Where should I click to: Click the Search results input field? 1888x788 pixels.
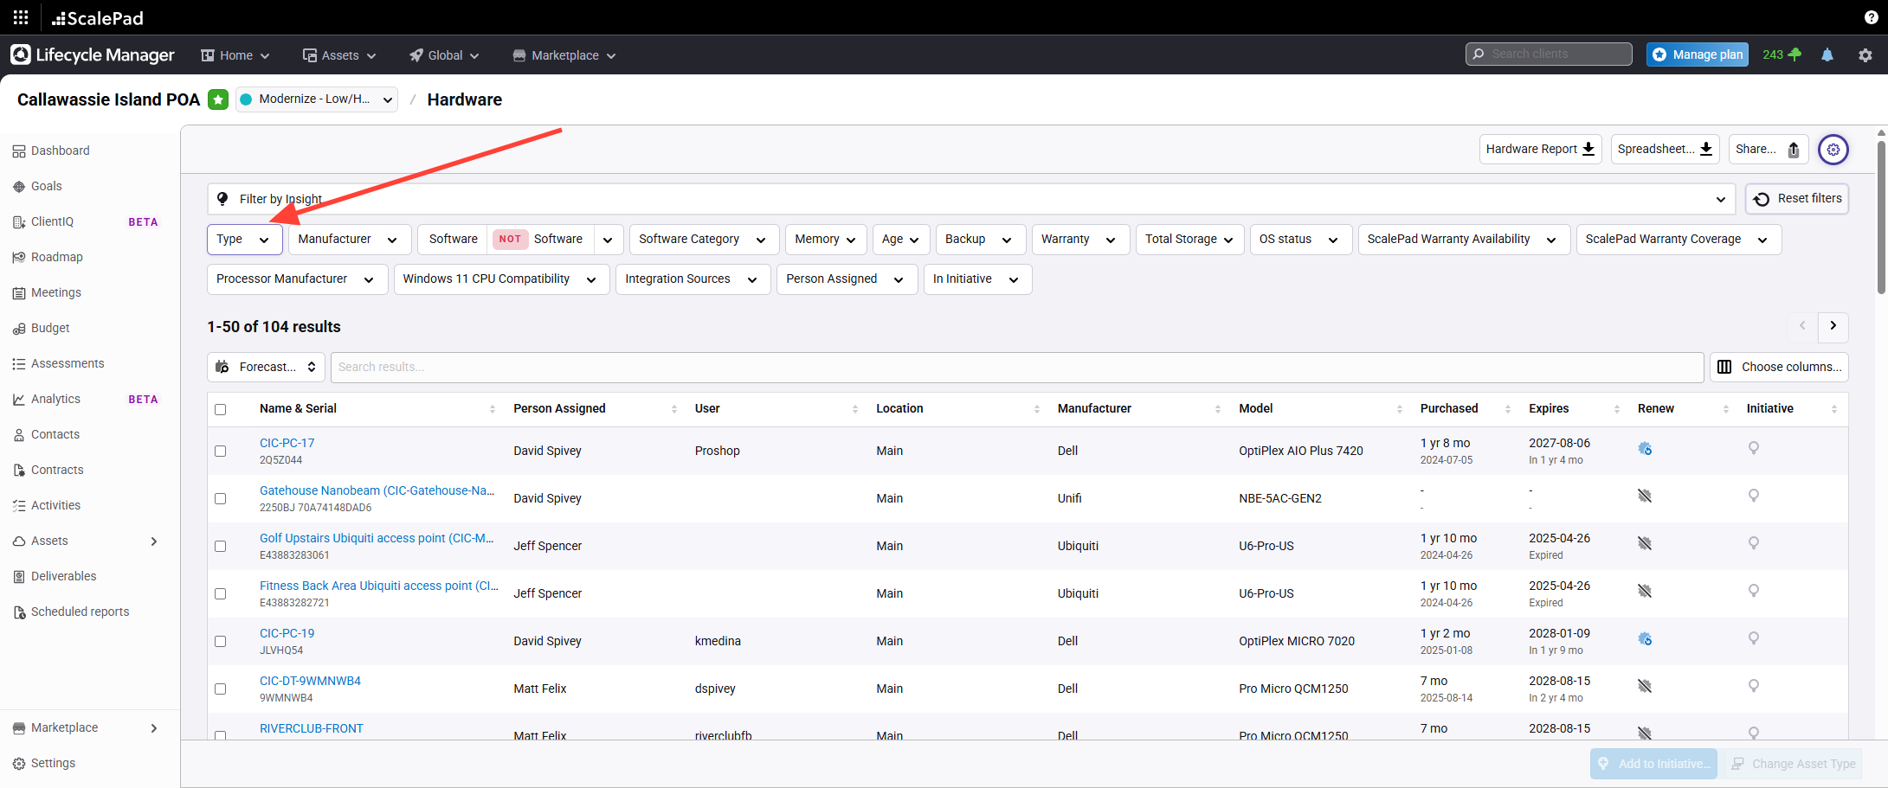click(x=1016, y=367)
